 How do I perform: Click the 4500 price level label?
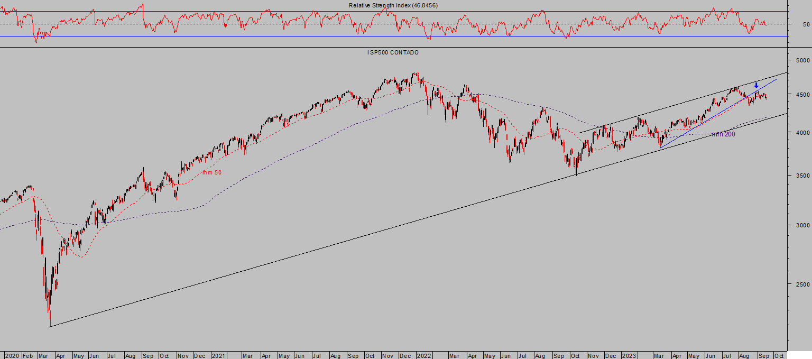[x=803, y=95]
